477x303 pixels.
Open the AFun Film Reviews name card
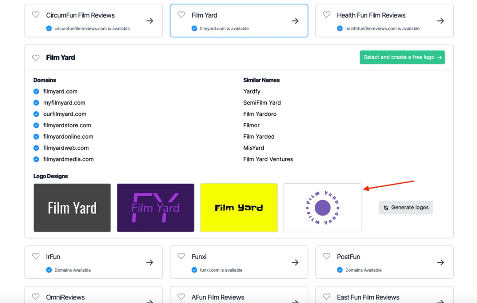[239, 295]
